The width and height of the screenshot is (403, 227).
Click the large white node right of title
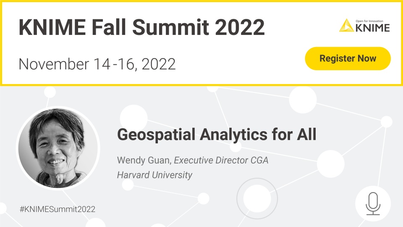[330, 164]
